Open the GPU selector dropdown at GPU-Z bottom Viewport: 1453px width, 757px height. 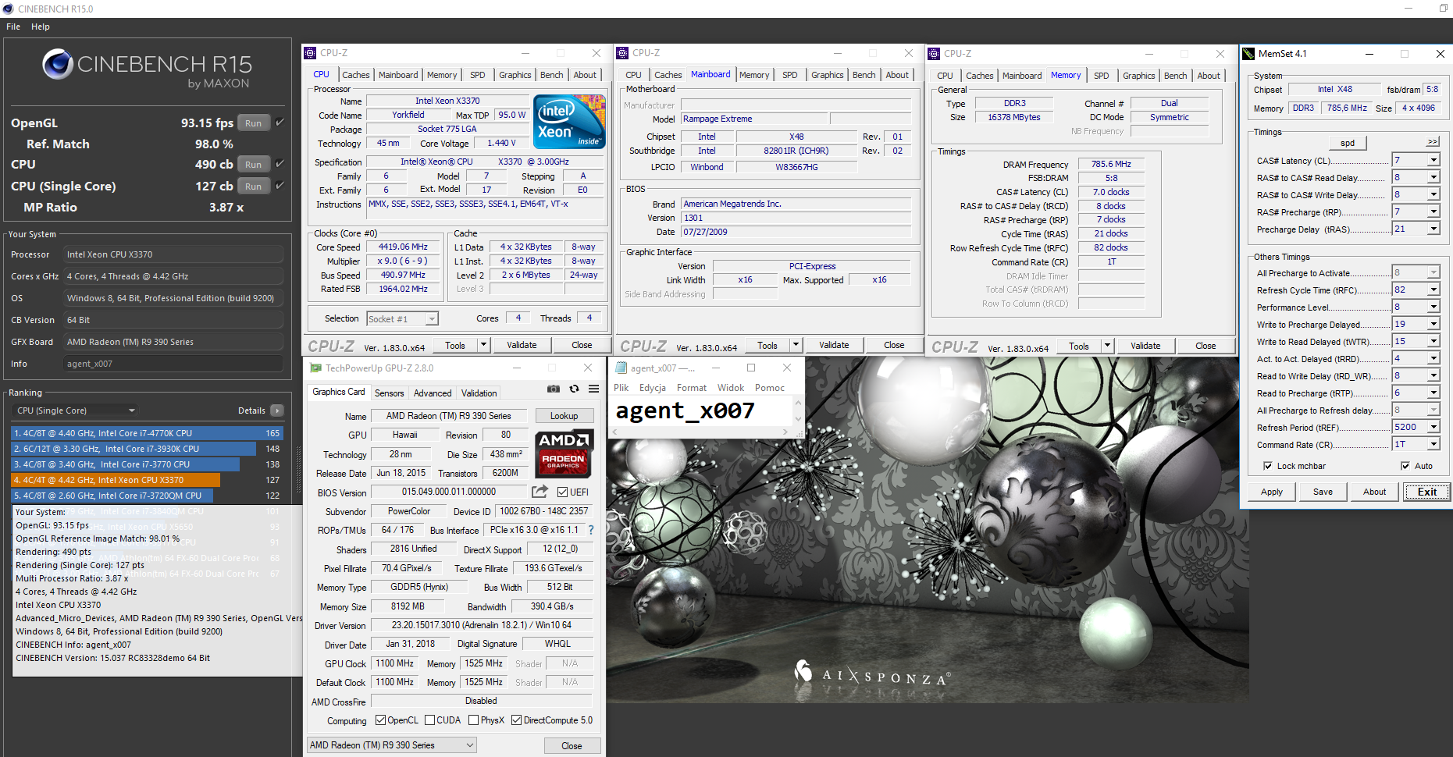coord(391,745)
